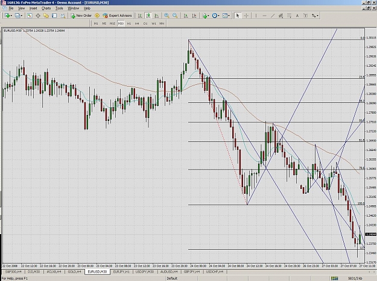This screenshot has width=377, height=281.
Task: Click the New Order button
Action: click(81, 16)
